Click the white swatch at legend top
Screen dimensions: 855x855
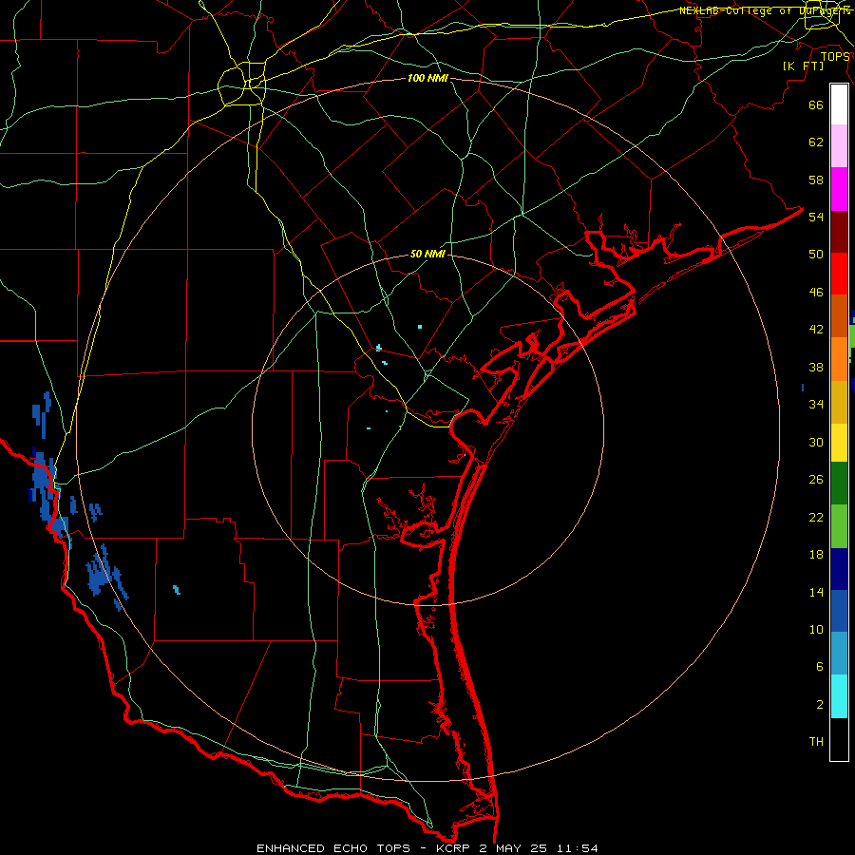(839, 104)
